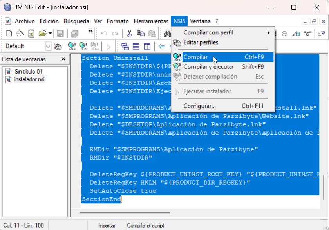This screenshot has width=329, height=230.
Task: Launch the script wizard wand icon
Action: point(20,33)
